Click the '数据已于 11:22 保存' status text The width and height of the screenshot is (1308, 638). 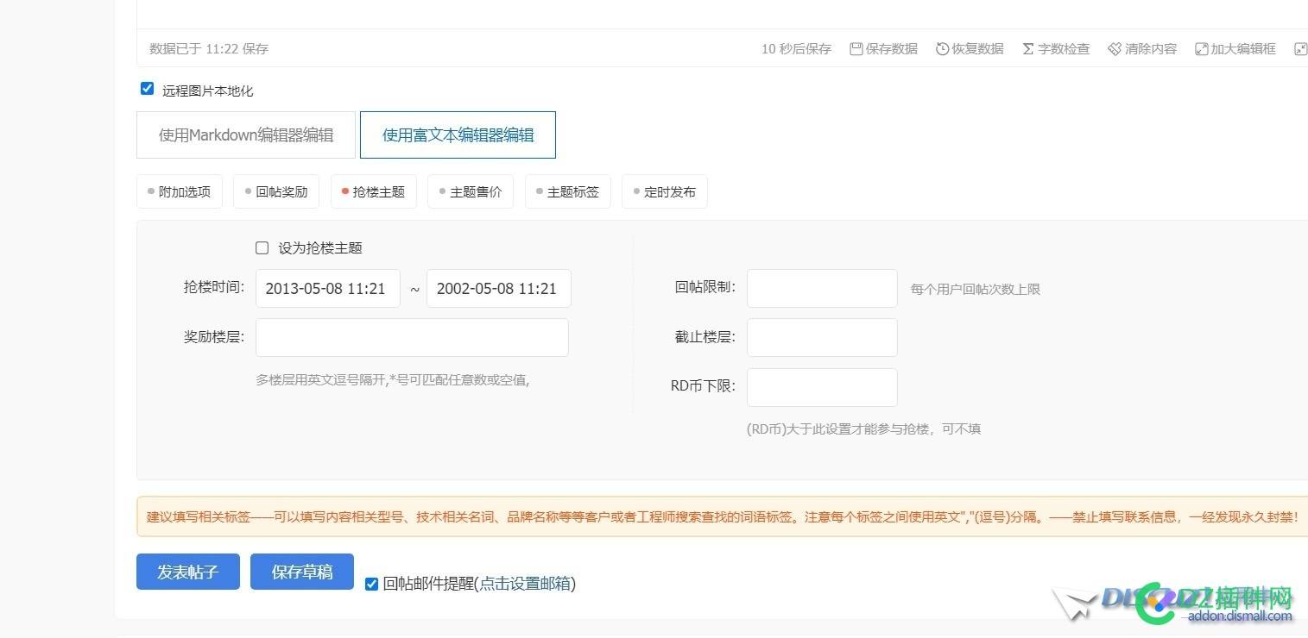pos(209,49)
